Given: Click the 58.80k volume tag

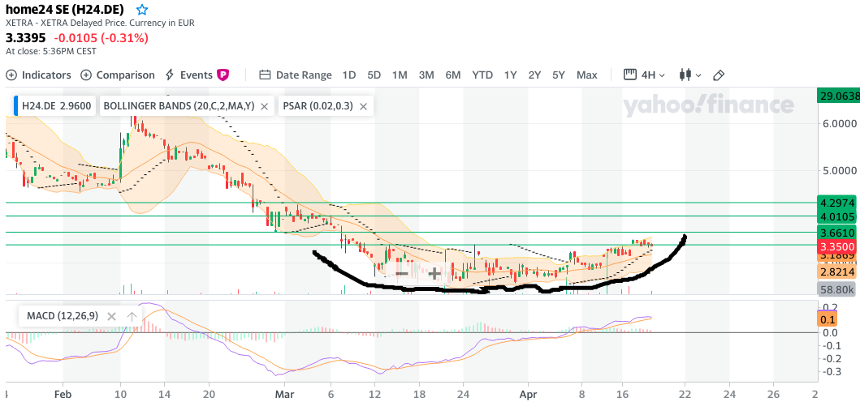Looking at the screenshot, I should click(x=836, y=289).
